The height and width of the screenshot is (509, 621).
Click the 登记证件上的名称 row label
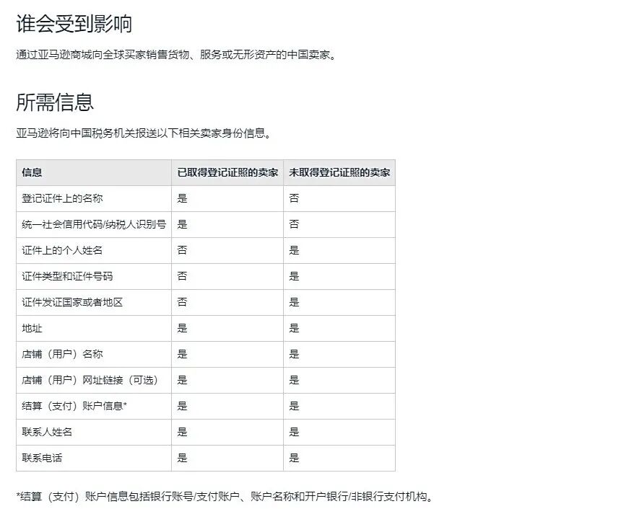(57, 198)
